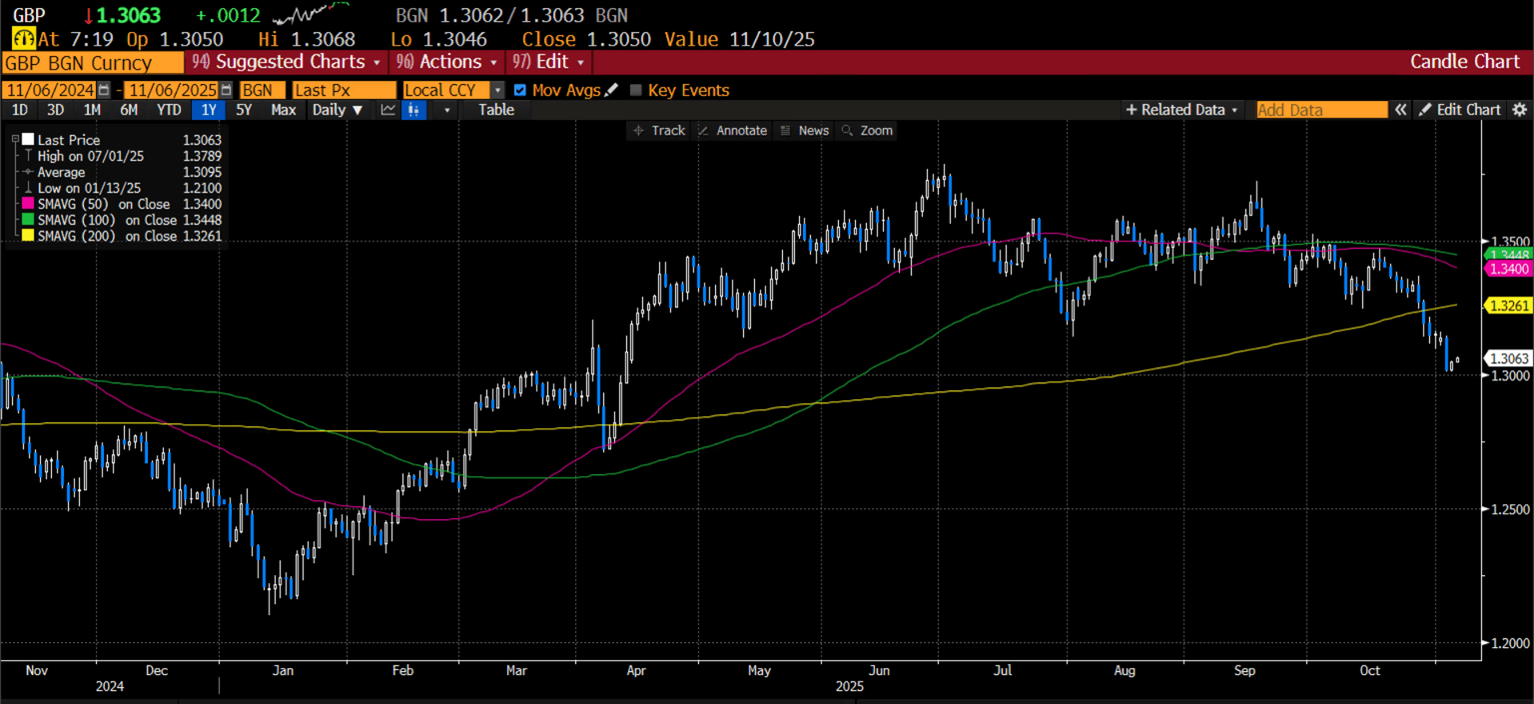Click the pencil icon next to Mov Avgs
Viewport: 1534px width, 704px height.
611,90
